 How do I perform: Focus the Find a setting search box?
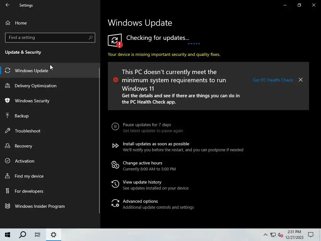(50, 38)
